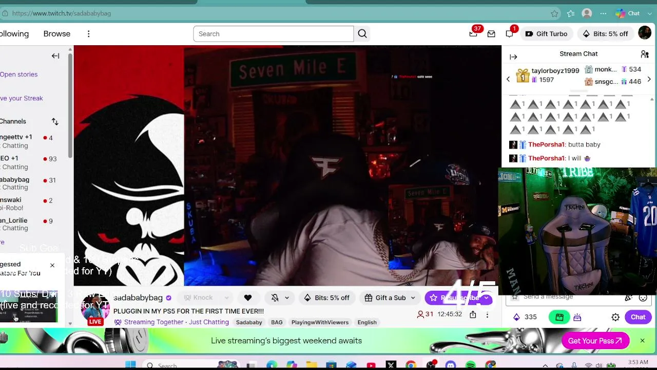657x370 pixels.
Task: Expand notification options chevron beside bell
Action: pyautogui.click(x=286, y=298)
